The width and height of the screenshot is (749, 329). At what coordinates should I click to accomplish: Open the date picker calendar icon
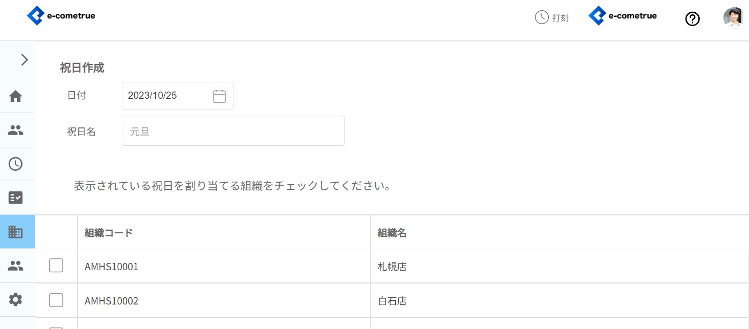click(219, 96)
